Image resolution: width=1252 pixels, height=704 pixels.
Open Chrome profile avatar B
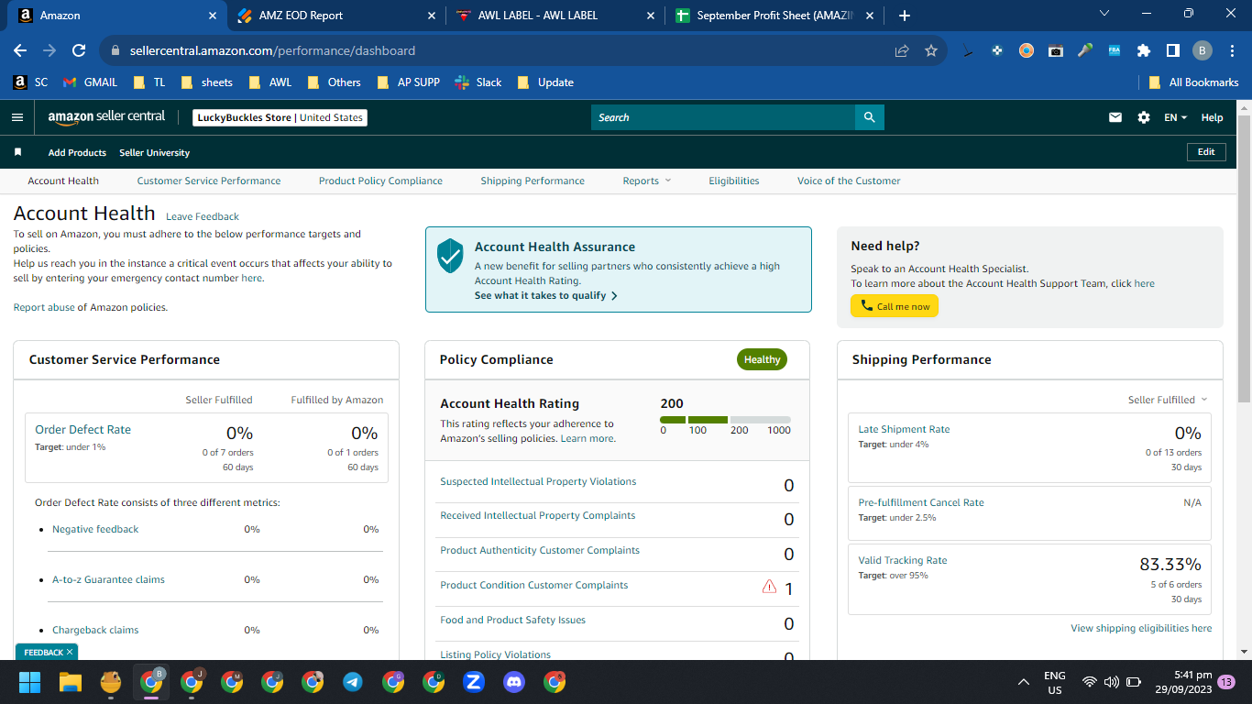1203,50
